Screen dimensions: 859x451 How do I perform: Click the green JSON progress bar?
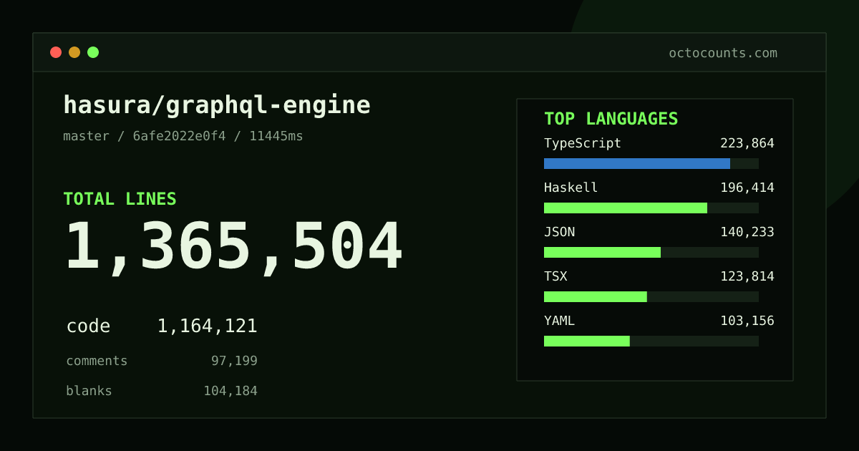602,252
